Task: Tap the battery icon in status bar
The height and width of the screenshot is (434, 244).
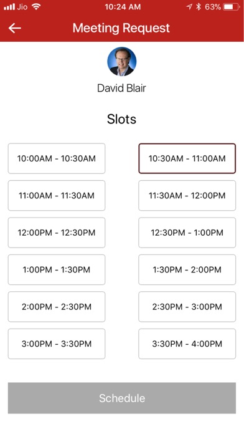Action: (232, 7)
